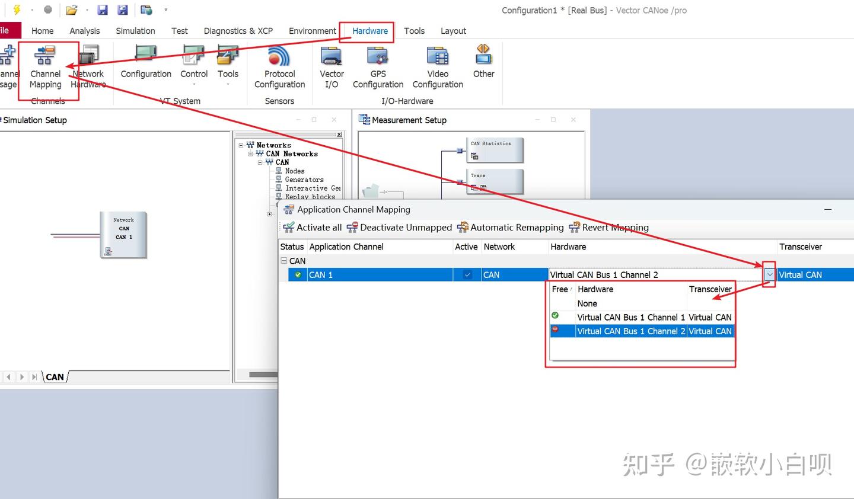
Task: Switch to the Analysis ribbon tab
Action: pyautogui.click(x=85, y=31)
